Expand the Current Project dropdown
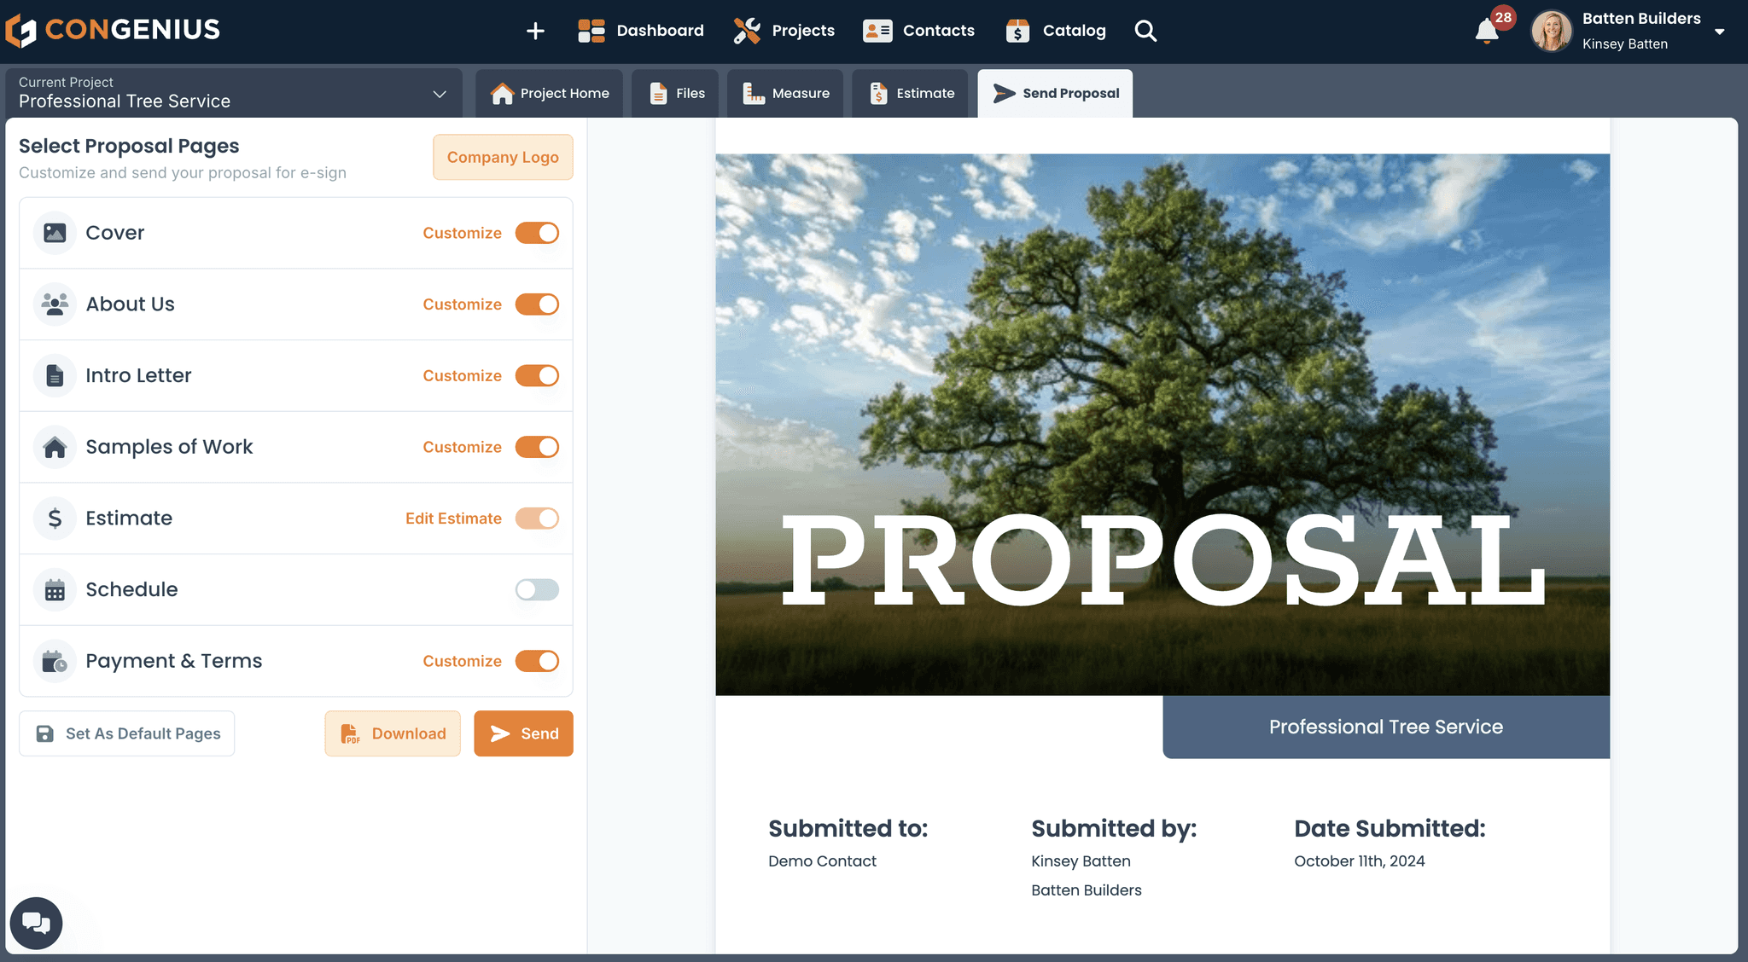 [437, 94]
